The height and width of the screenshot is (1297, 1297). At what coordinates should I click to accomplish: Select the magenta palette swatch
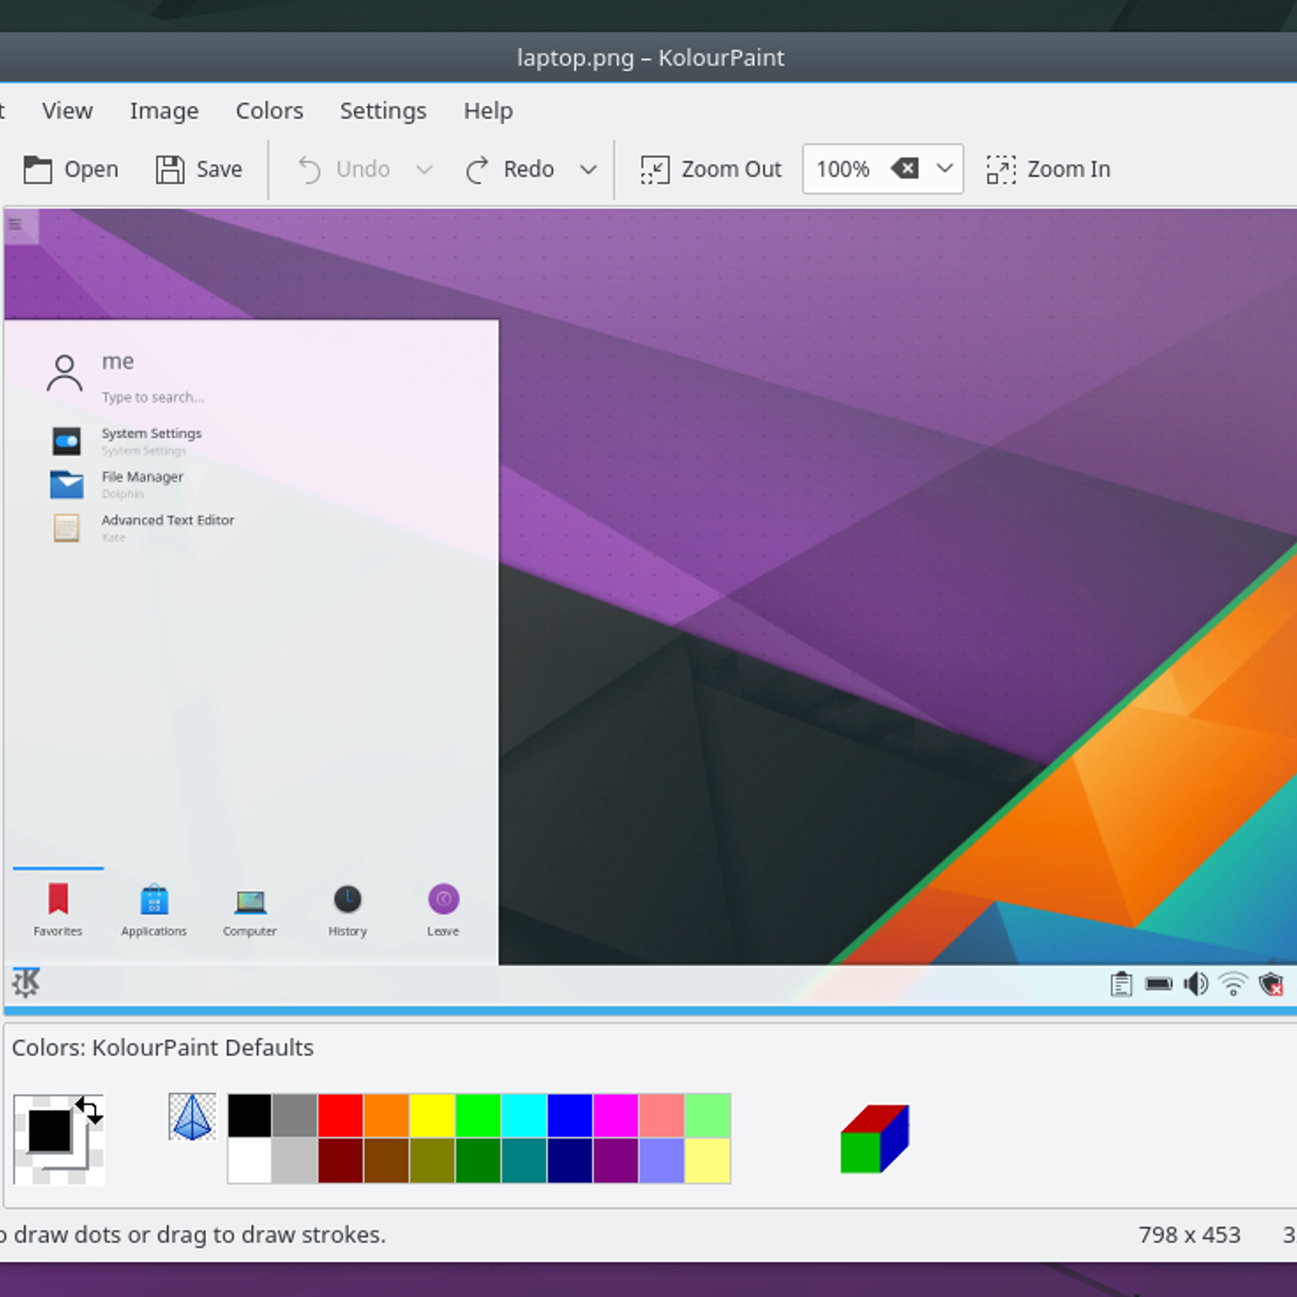pos(615,1115)
